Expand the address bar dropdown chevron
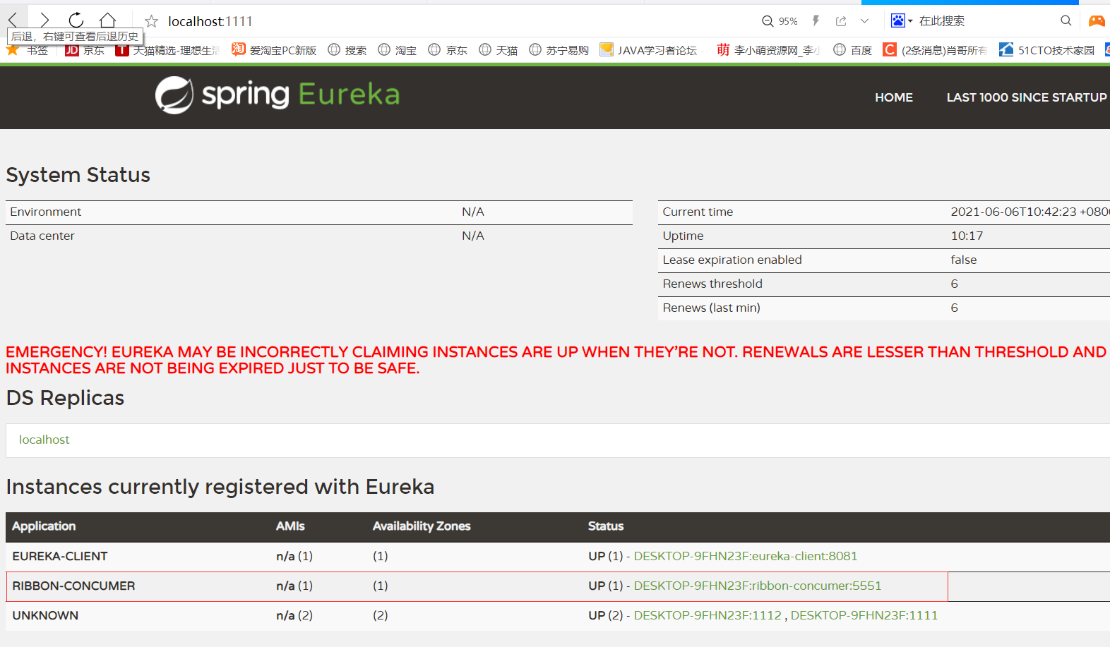This screenshot has width=1110, height=647. click(864, 20)
